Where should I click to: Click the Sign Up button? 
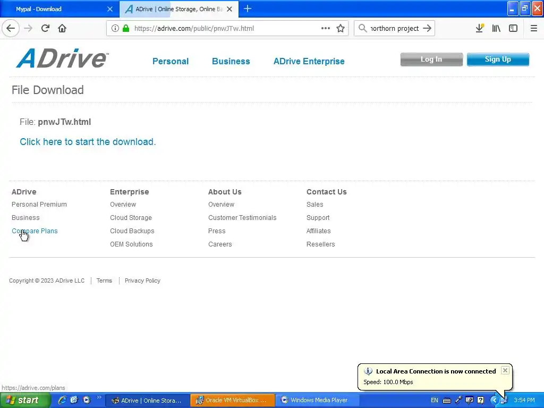click(498, 59)
